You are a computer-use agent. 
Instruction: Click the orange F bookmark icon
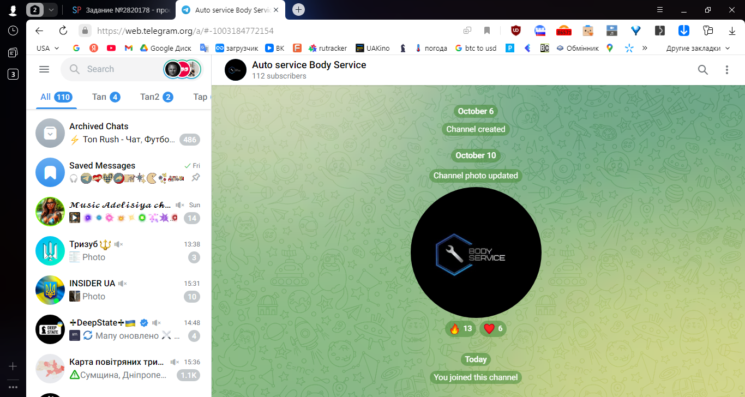[297, 48]
